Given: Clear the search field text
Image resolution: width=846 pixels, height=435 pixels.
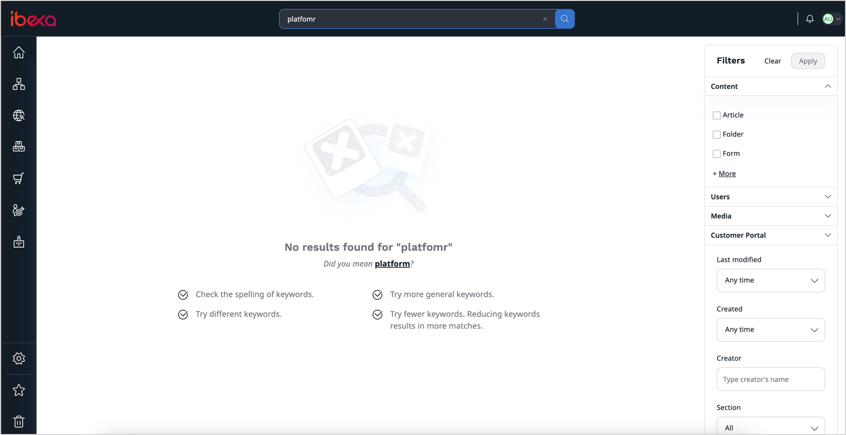Looking at the screenshot, I should pos(545,19).
